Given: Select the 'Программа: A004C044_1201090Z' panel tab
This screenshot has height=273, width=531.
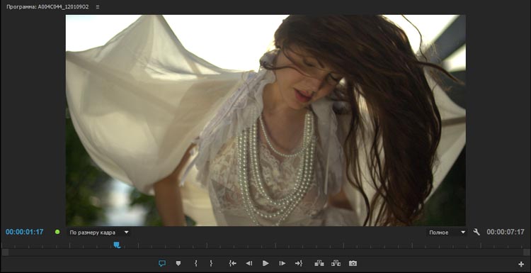Looking at the screenshot, I should pos(47,7).
